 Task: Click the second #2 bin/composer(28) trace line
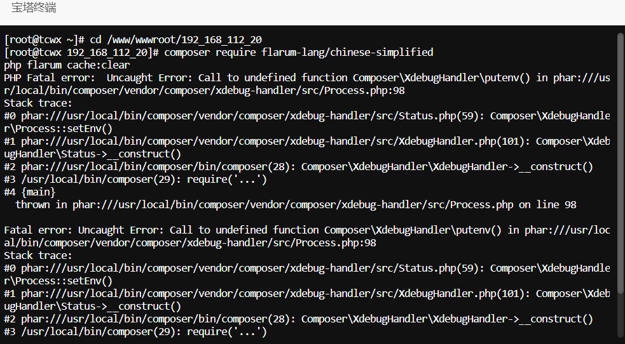point(299,319)
